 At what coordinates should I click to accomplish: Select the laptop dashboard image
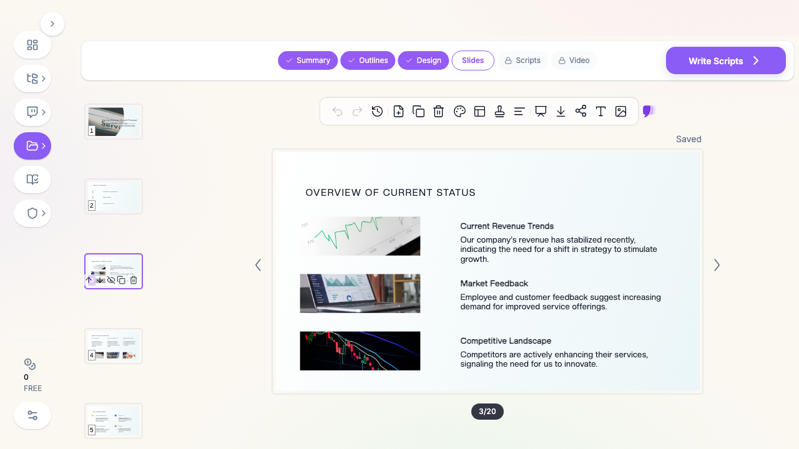(x=360, y=294)
